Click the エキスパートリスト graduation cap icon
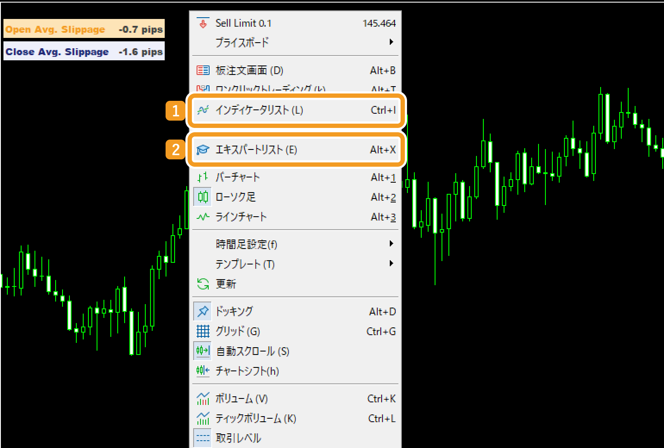This screenshot has width=664, height=448. (203, 150)
